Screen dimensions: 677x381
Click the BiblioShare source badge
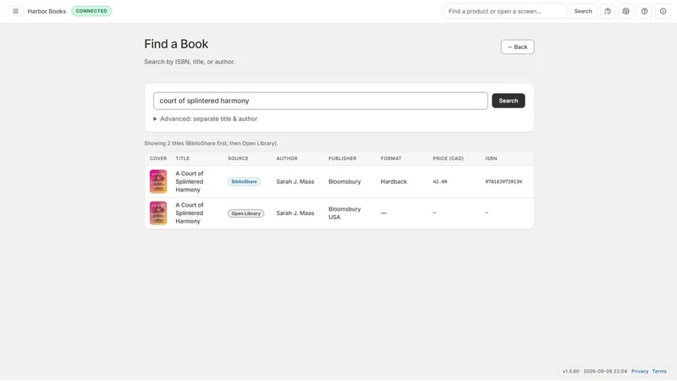244,182
